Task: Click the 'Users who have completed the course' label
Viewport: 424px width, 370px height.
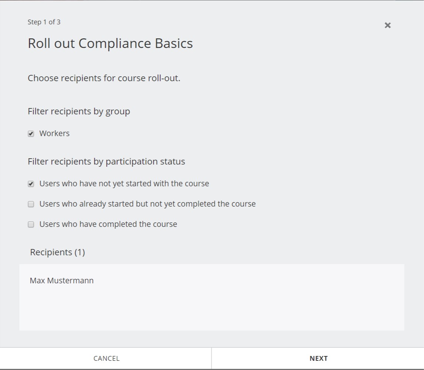Action: [x=108, y=224]
